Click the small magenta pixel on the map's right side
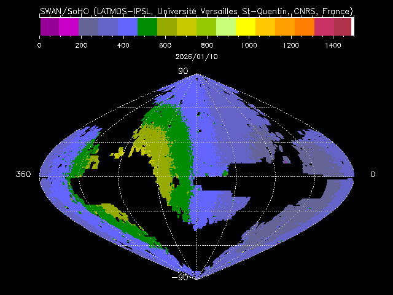 coord(287,160)
